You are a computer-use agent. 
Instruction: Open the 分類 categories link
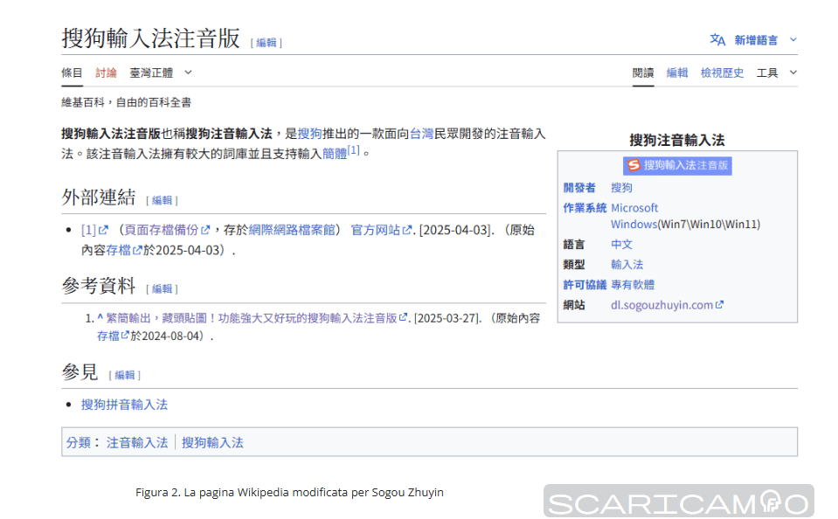tap(79, 443)
